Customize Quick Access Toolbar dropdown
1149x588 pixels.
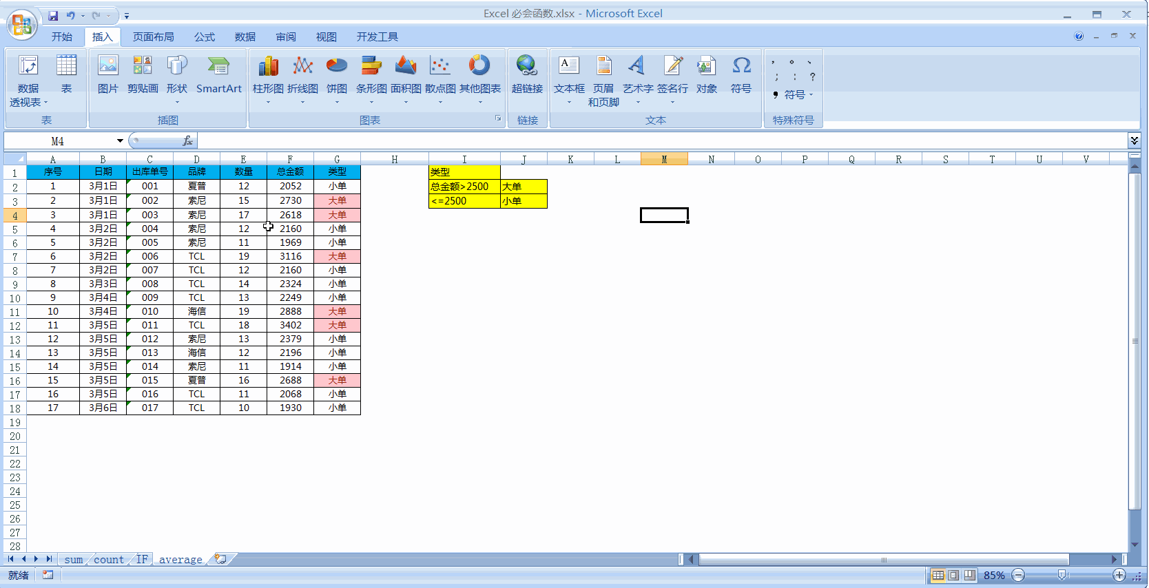(126, 16)
